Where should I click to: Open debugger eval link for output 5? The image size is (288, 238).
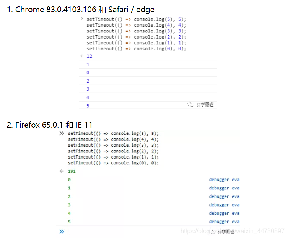point(224,222)
